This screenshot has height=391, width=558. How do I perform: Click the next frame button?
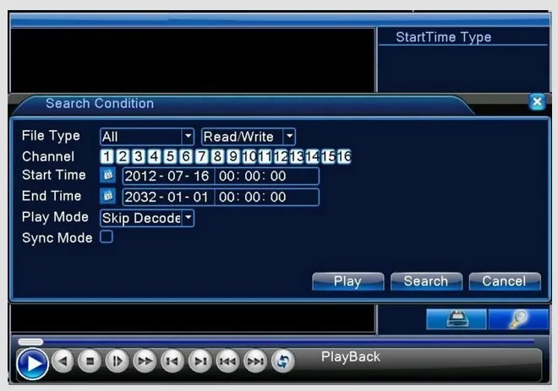tap(200, 361)
